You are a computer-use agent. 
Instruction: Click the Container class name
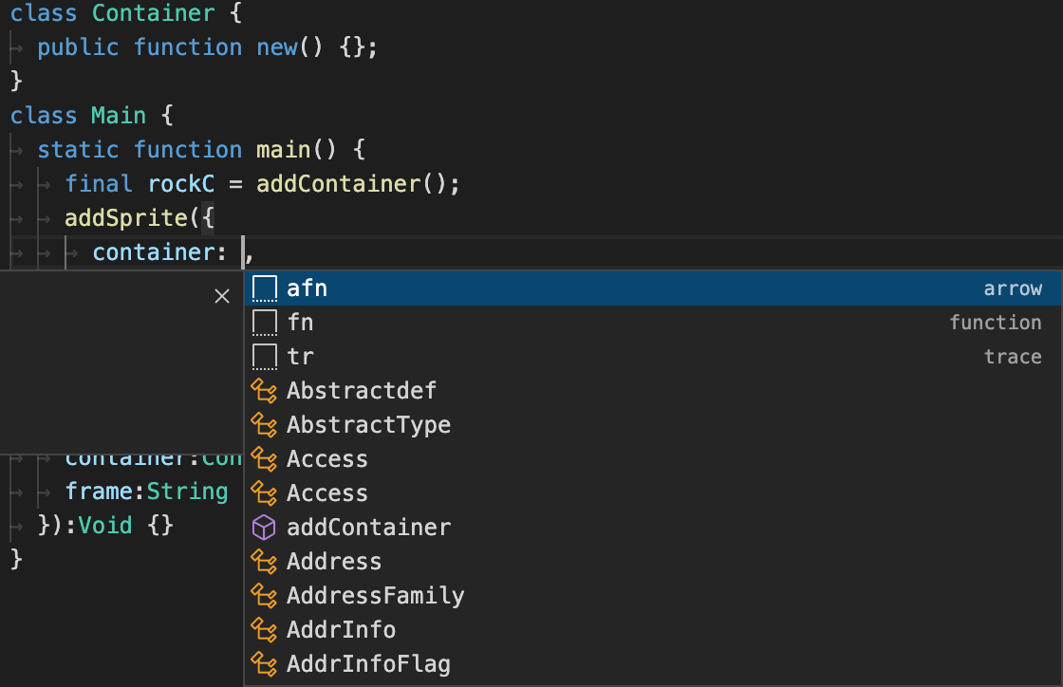pyautogui.click(x=153, y=12)
